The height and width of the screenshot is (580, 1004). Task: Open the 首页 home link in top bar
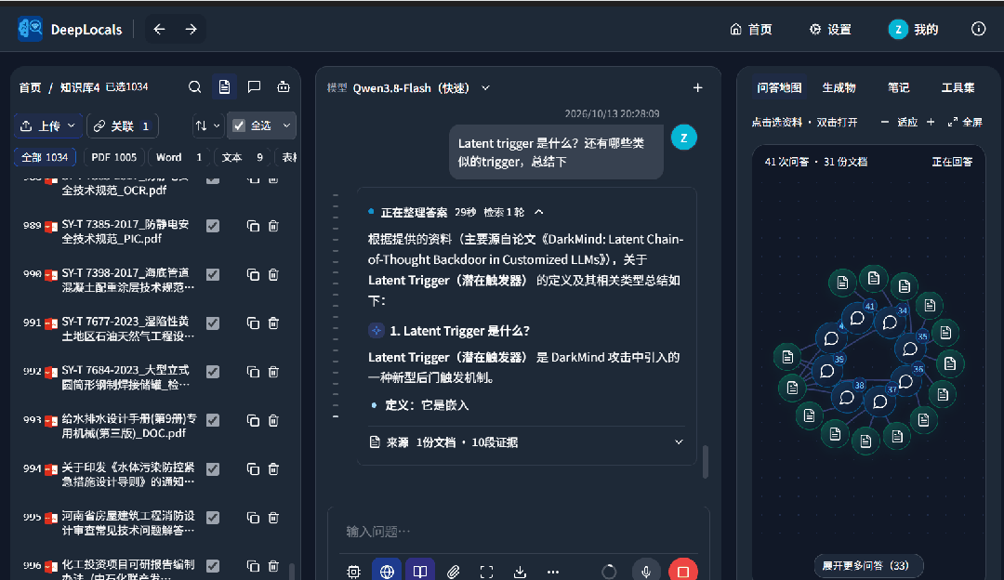click(x=751, y=30)
